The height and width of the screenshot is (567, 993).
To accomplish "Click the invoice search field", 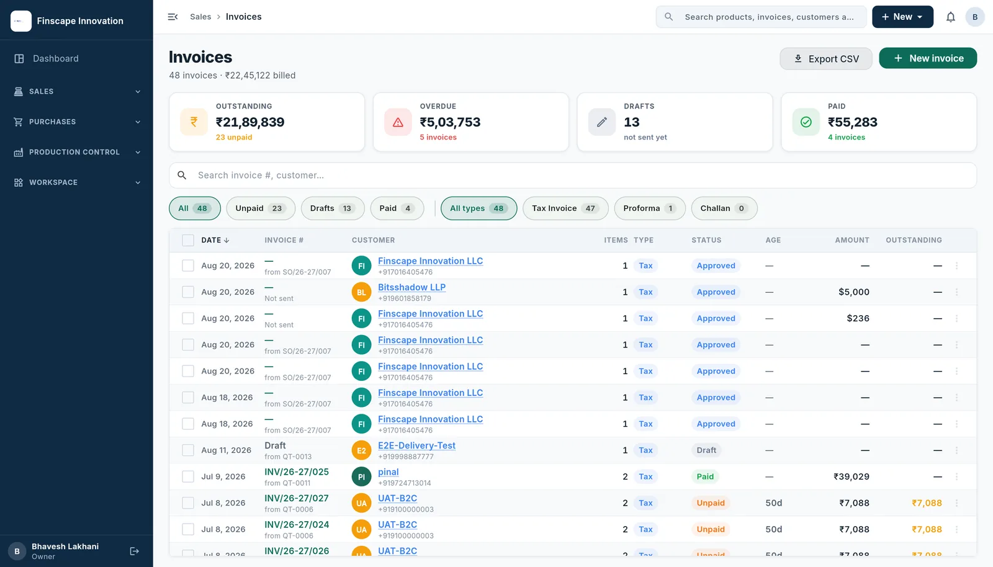I will 573,176.
